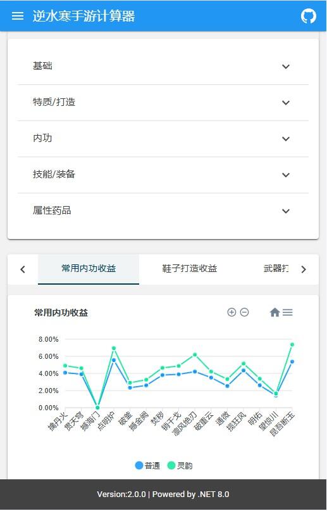Switch to the 鞋子打造收益 tab

pos(190,269)
